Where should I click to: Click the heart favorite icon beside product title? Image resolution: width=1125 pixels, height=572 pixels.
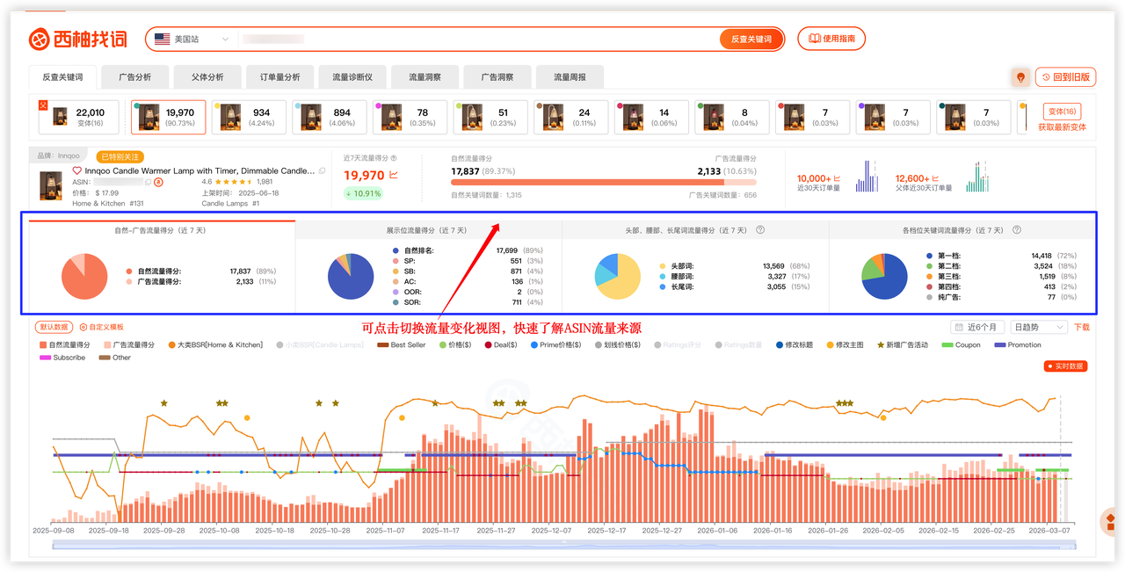(x=77, y=170)
